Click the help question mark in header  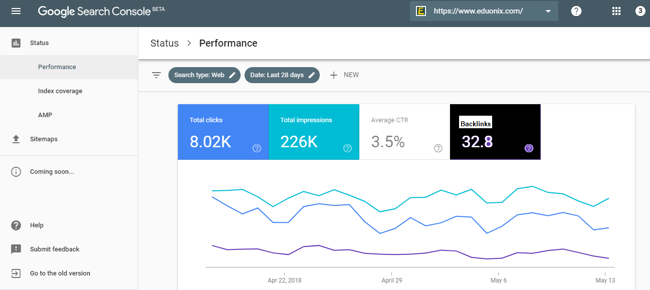tap(576, 11)
